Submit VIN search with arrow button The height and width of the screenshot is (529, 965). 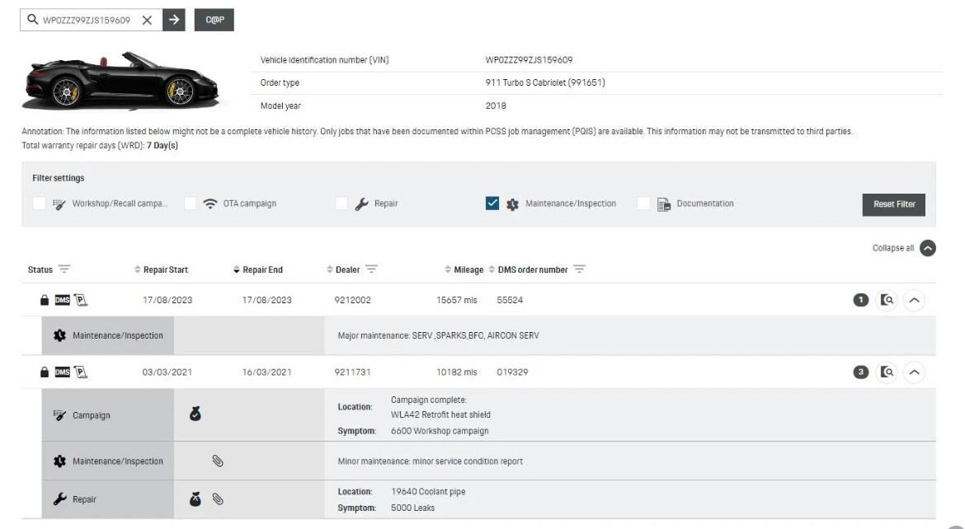(x=173, y=20)
